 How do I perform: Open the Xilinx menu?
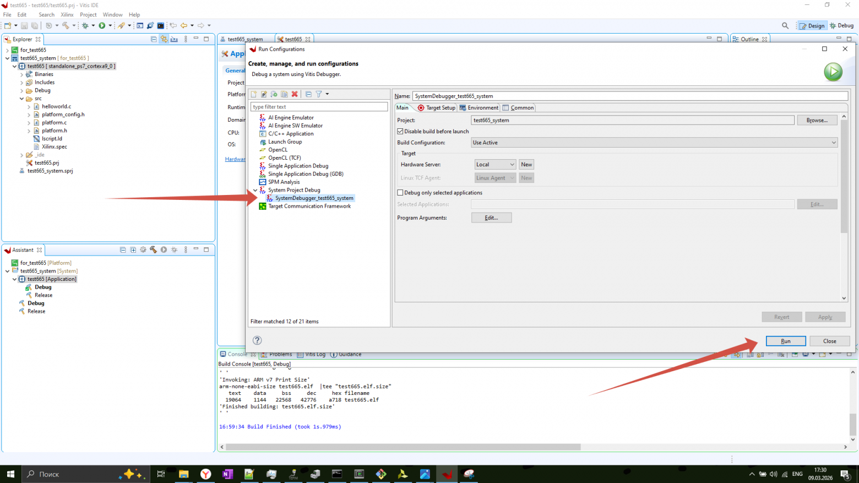click(x=67, y=15)
